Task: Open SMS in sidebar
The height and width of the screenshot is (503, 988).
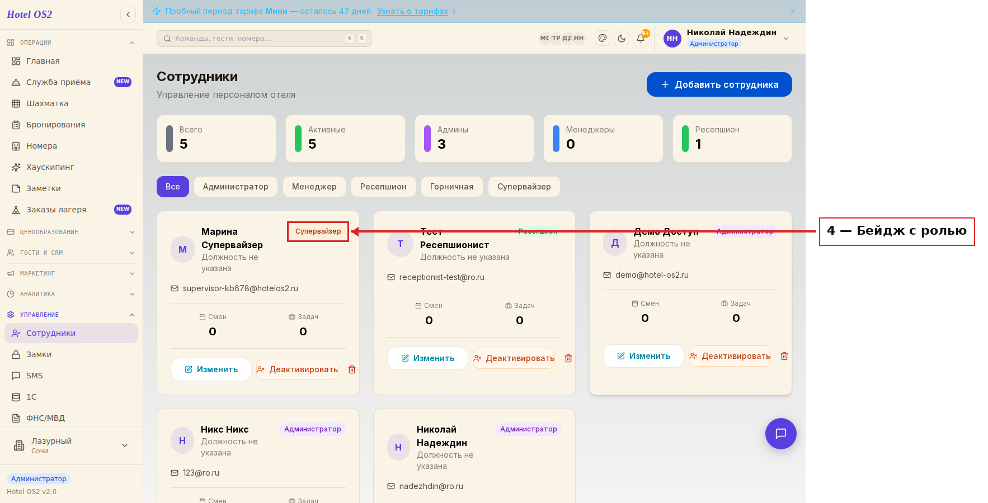Action: [x=71, y=376]
